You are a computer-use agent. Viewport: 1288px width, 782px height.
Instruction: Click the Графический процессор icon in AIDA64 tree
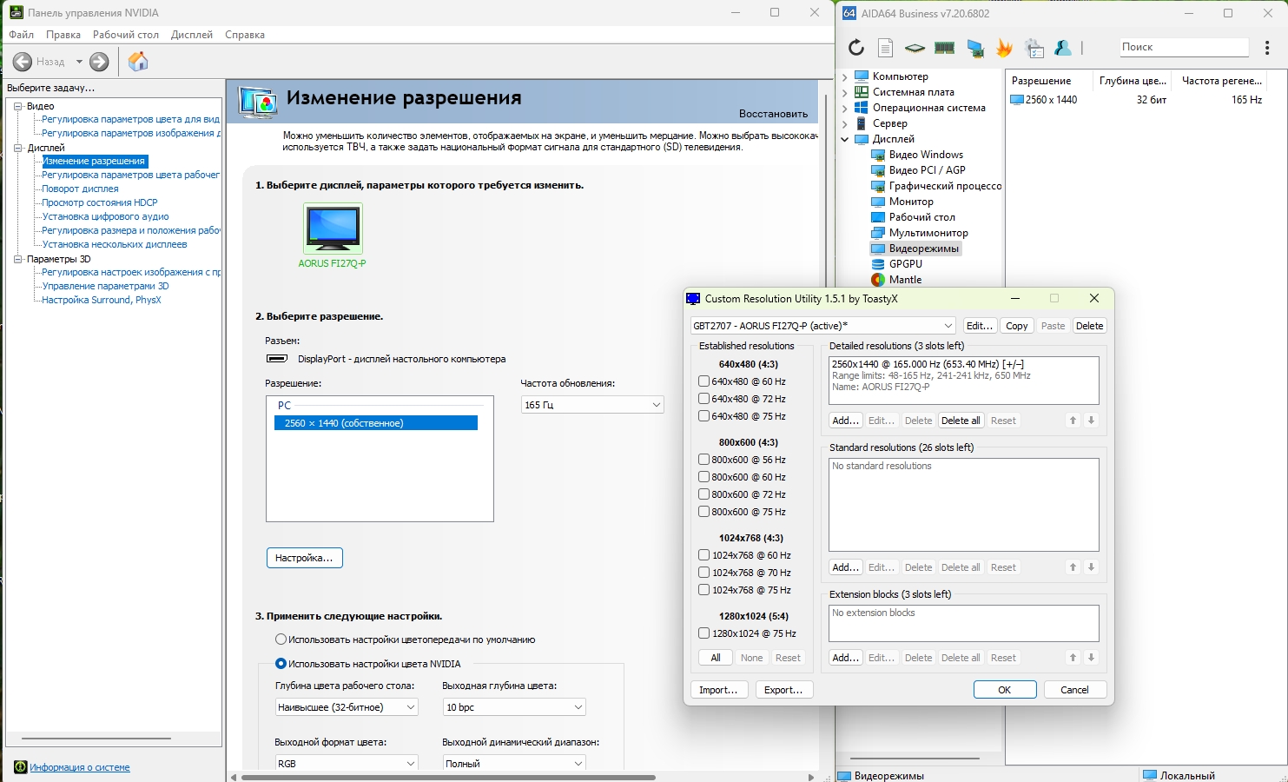[878, 186]
